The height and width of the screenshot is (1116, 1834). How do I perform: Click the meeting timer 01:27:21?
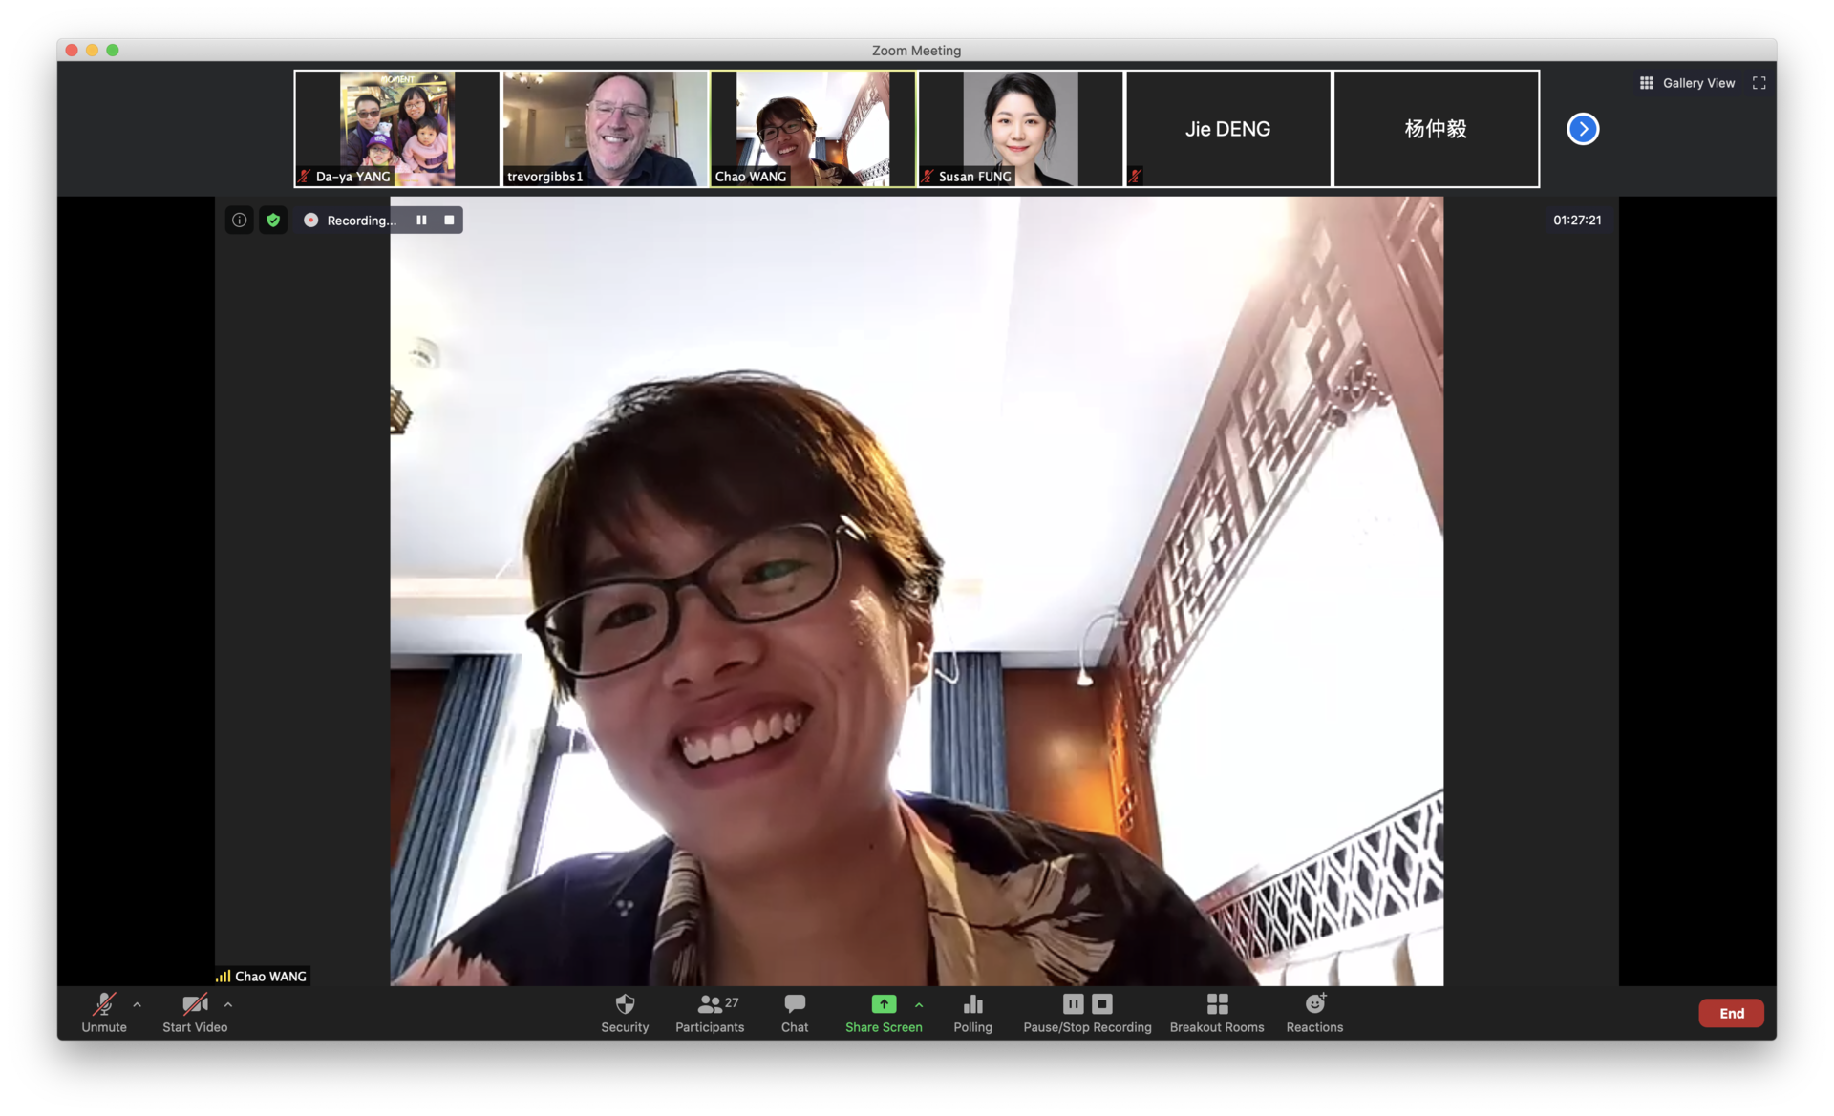(1577, 221)
